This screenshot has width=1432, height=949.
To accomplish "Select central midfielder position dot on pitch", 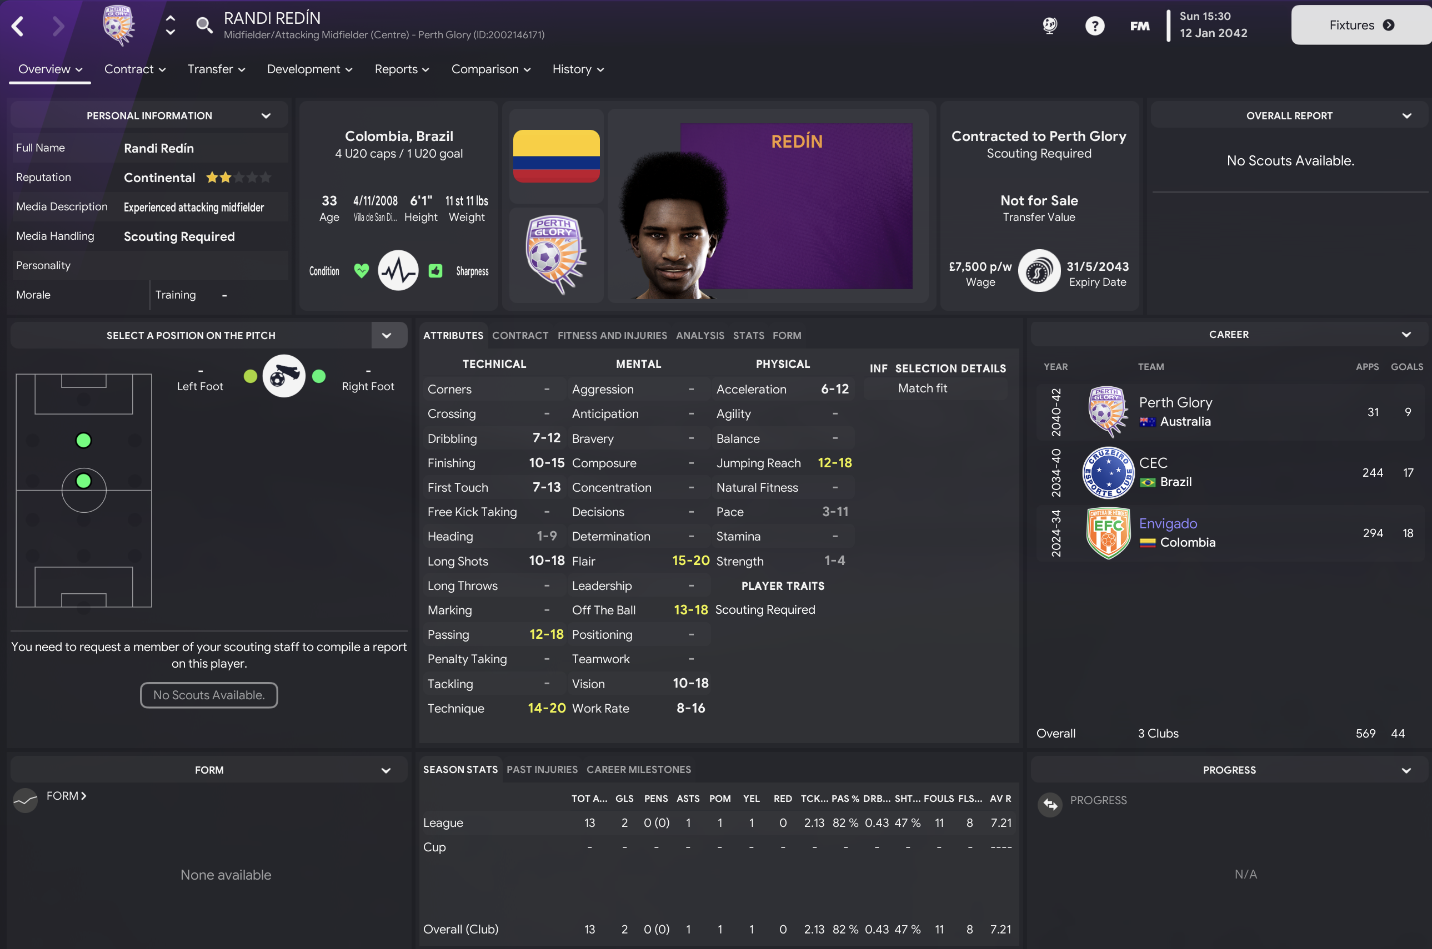I will coord(83,481).
